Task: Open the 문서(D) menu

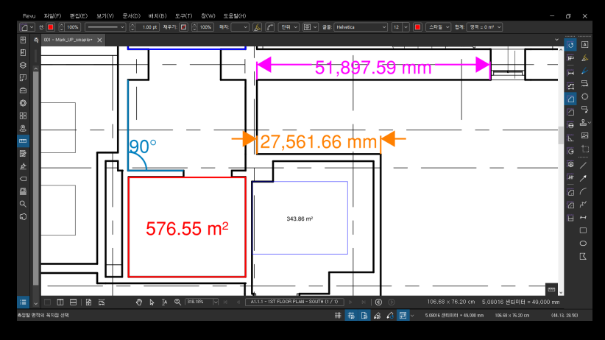Action: pyautogui.click(x=131, y=16)
